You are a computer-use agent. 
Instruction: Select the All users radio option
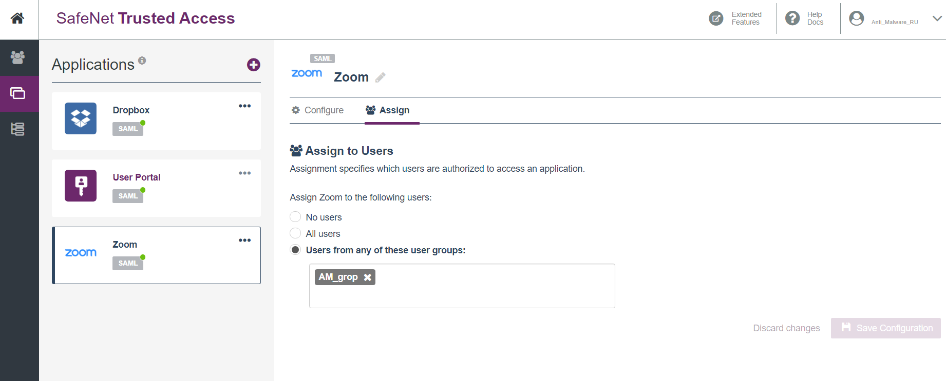pyautogui.click(x=295, y=233)
